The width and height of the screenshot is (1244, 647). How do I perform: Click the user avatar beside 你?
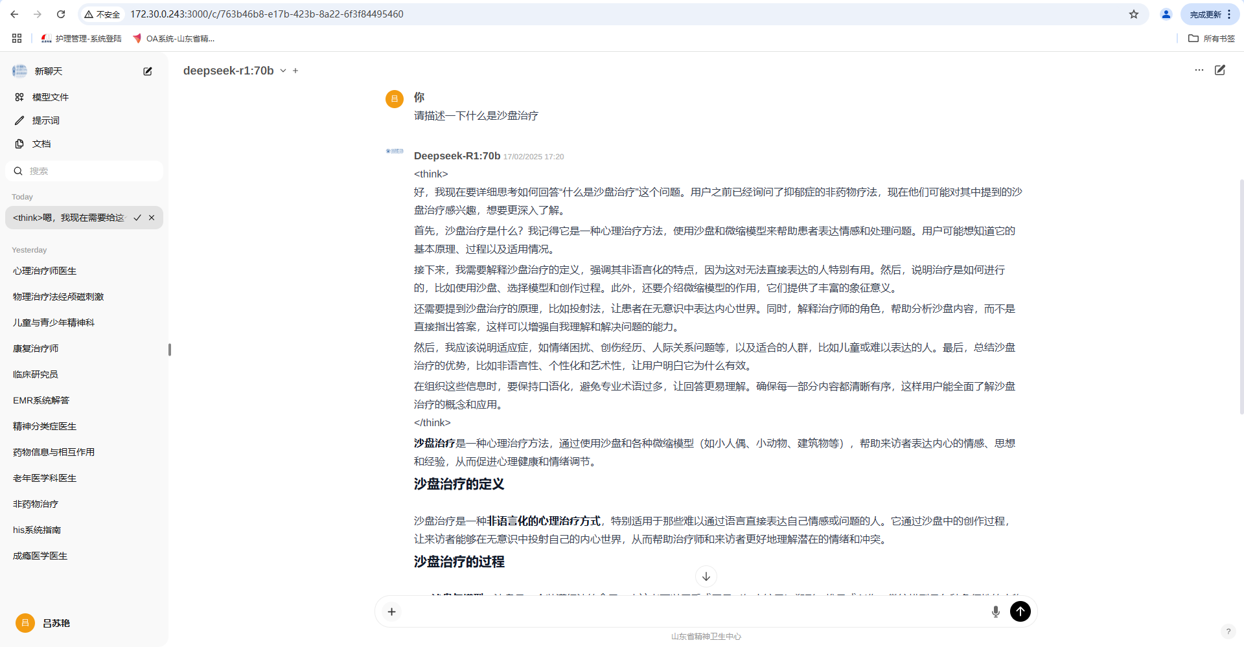coord(395,98)
